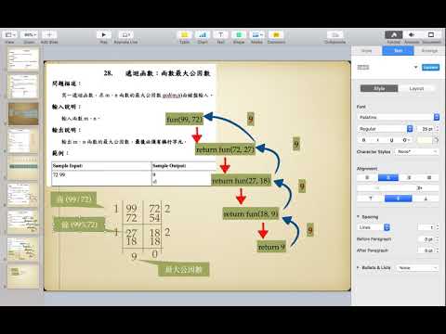Toggle the Format inspector button
Viewport: 446px width, 334px height.
coord(394,35)
